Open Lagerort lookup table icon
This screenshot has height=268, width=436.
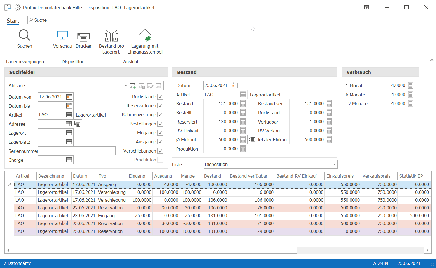[69, 133]
